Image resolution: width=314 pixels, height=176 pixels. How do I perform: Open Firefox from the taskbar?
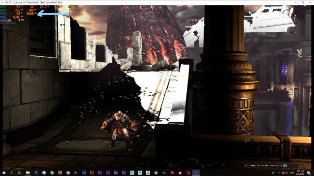[x=60, y=173]
